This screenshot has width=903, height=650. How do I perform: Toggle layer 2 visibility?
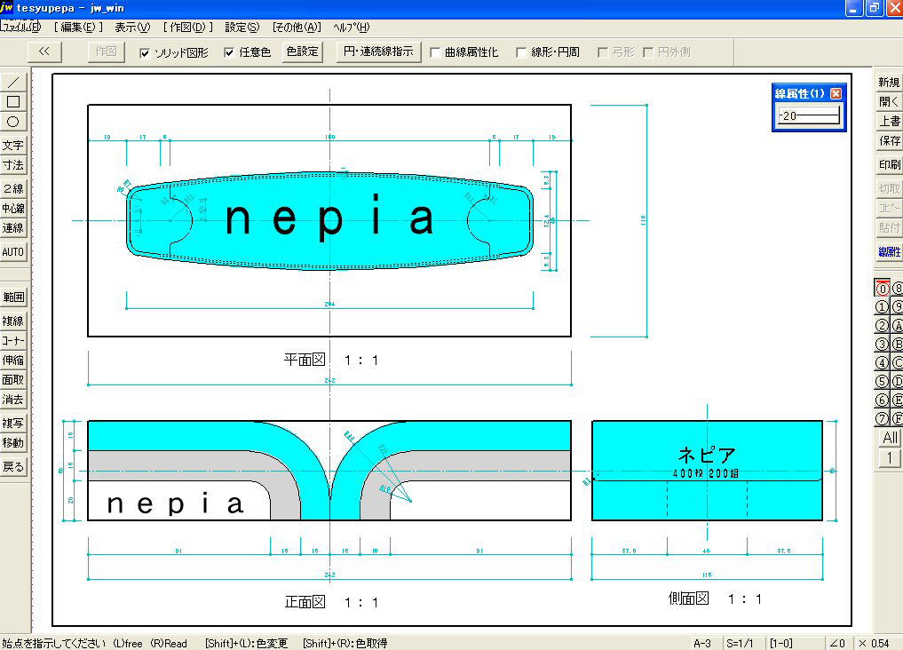pyautogui.click(x=882, y=326)
